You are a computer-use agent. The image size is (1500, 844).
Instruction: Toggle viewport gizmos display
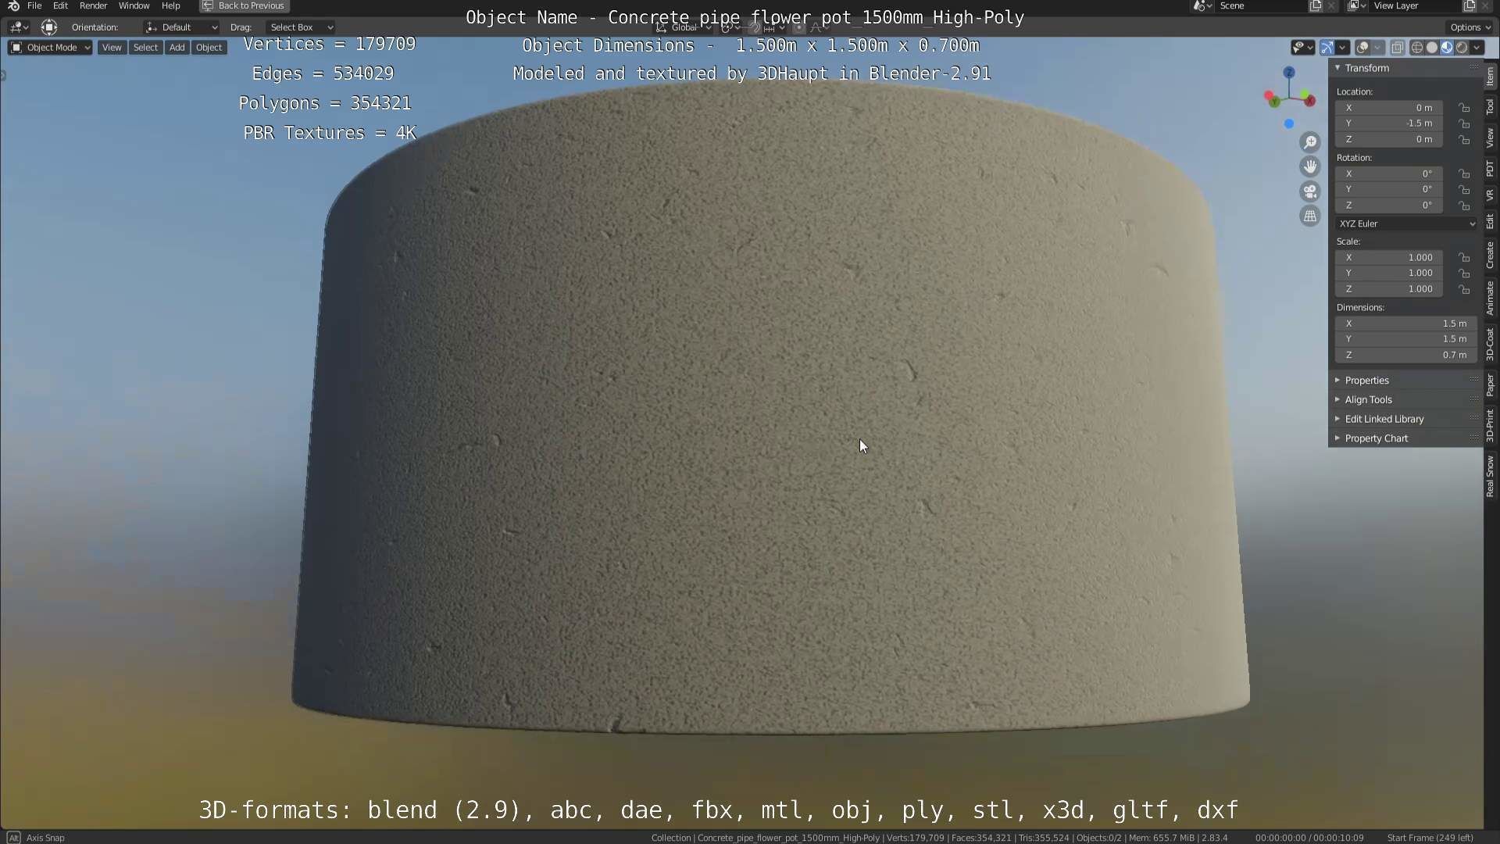[1327, 48]
